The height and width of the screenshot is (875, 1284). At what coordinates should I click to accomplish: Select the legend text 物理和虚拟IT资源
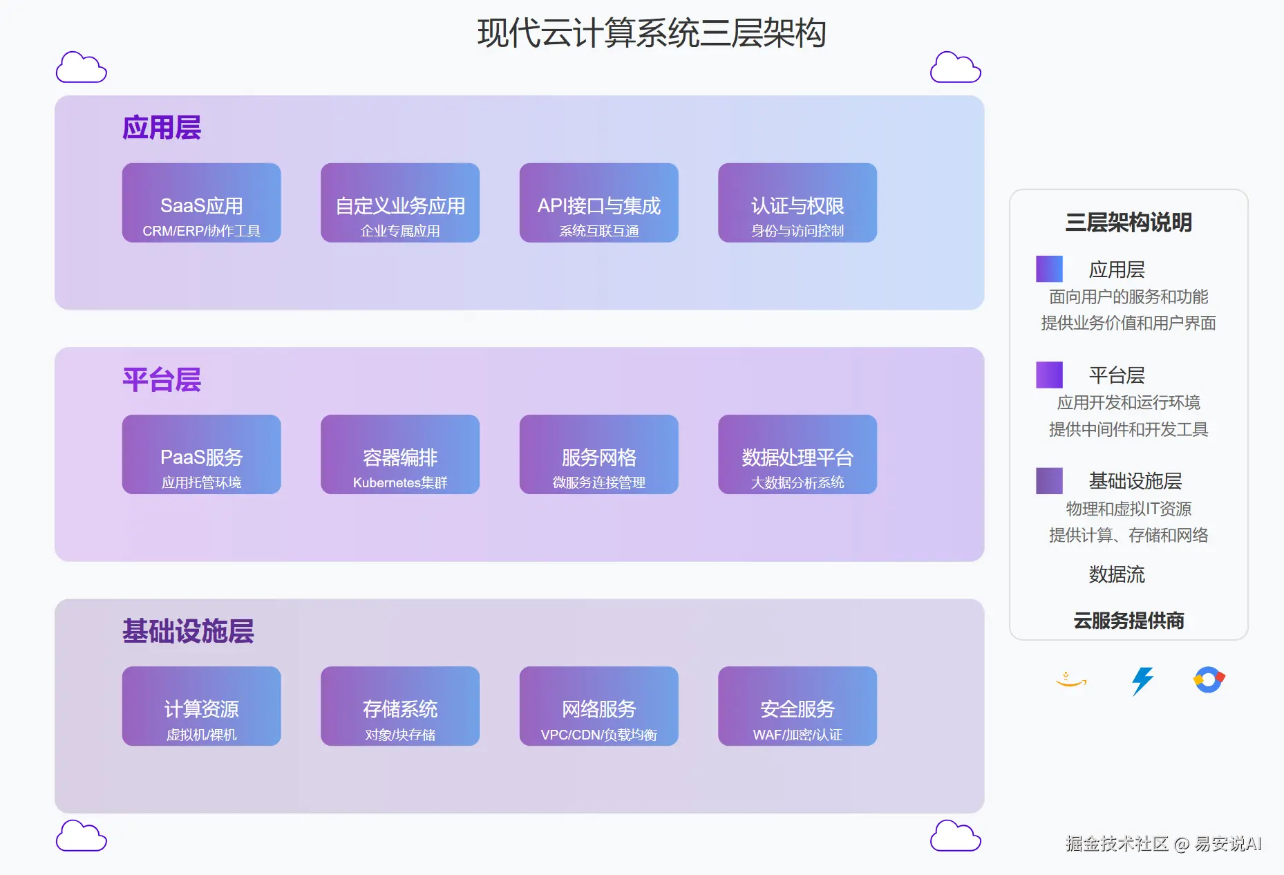tap(1129, 509)
